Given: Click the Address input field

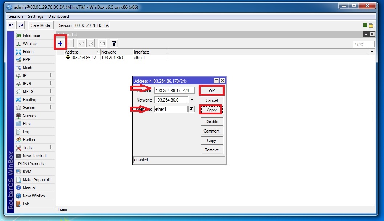Looking at the screenshot, I should (174, 90).
